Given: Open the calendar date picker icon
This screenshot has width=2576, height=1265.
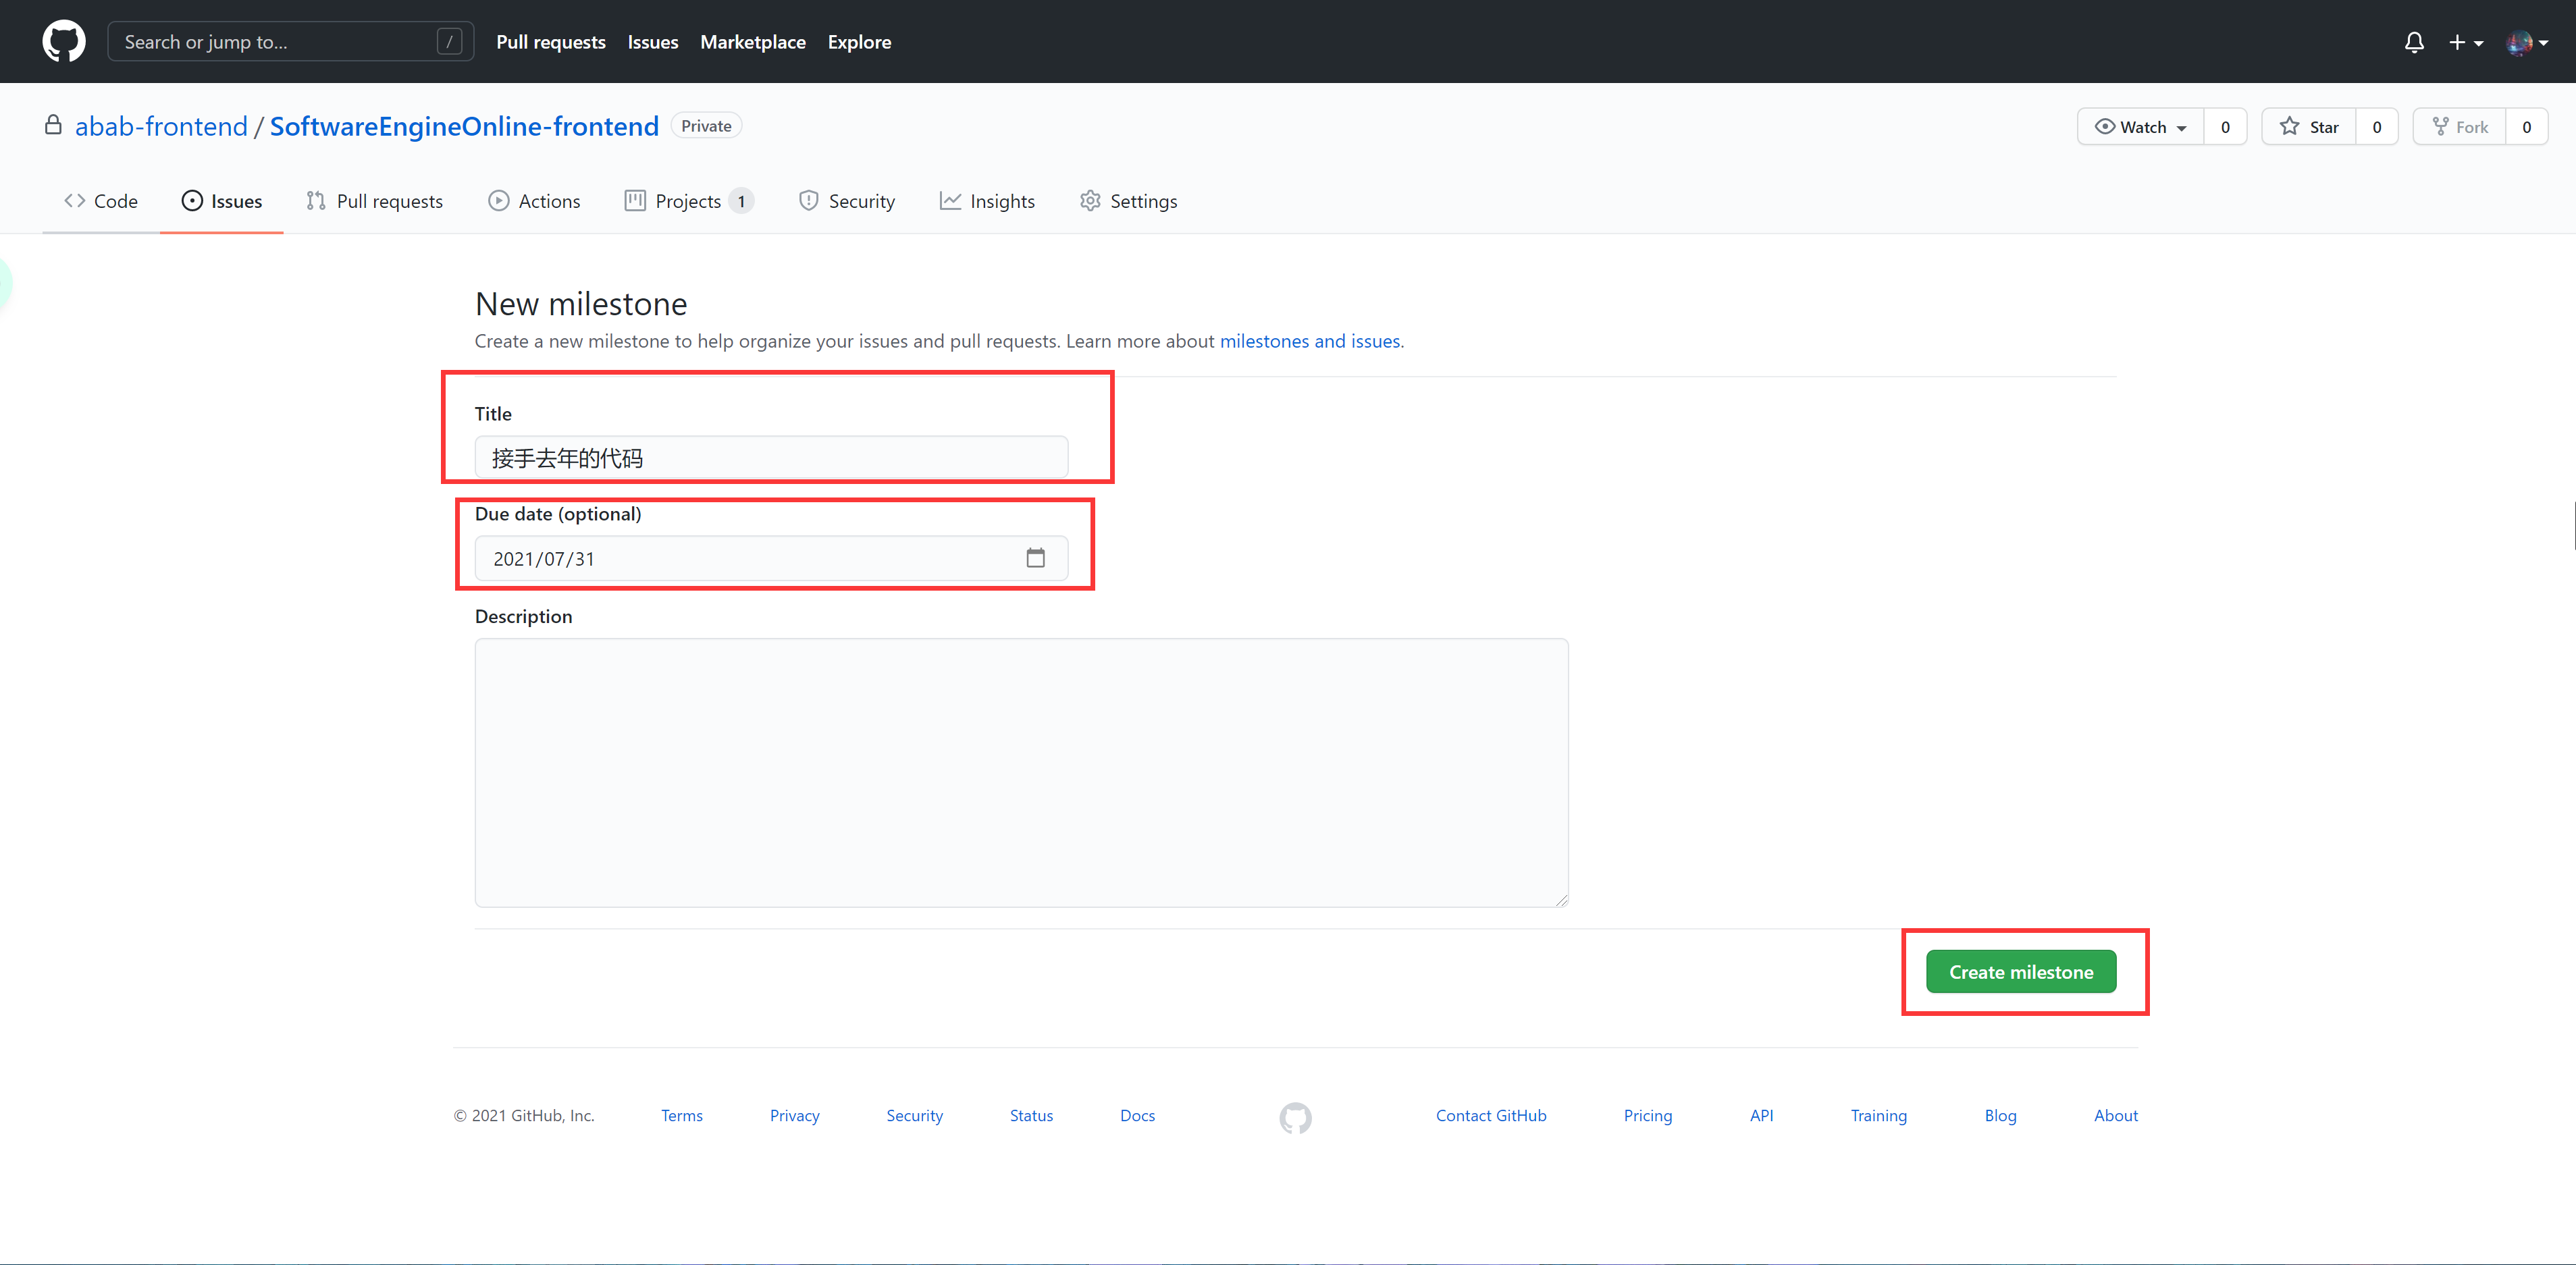Looking at the screenshot, I should click(x=1035, y=558).
